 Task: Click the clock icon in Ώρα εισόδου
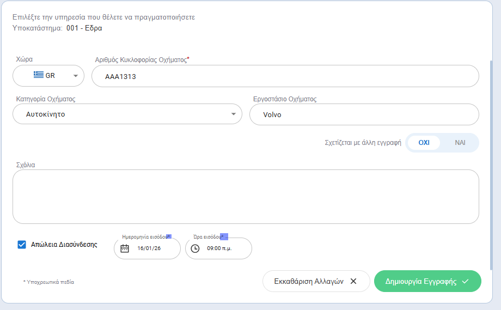pos(195,248)
